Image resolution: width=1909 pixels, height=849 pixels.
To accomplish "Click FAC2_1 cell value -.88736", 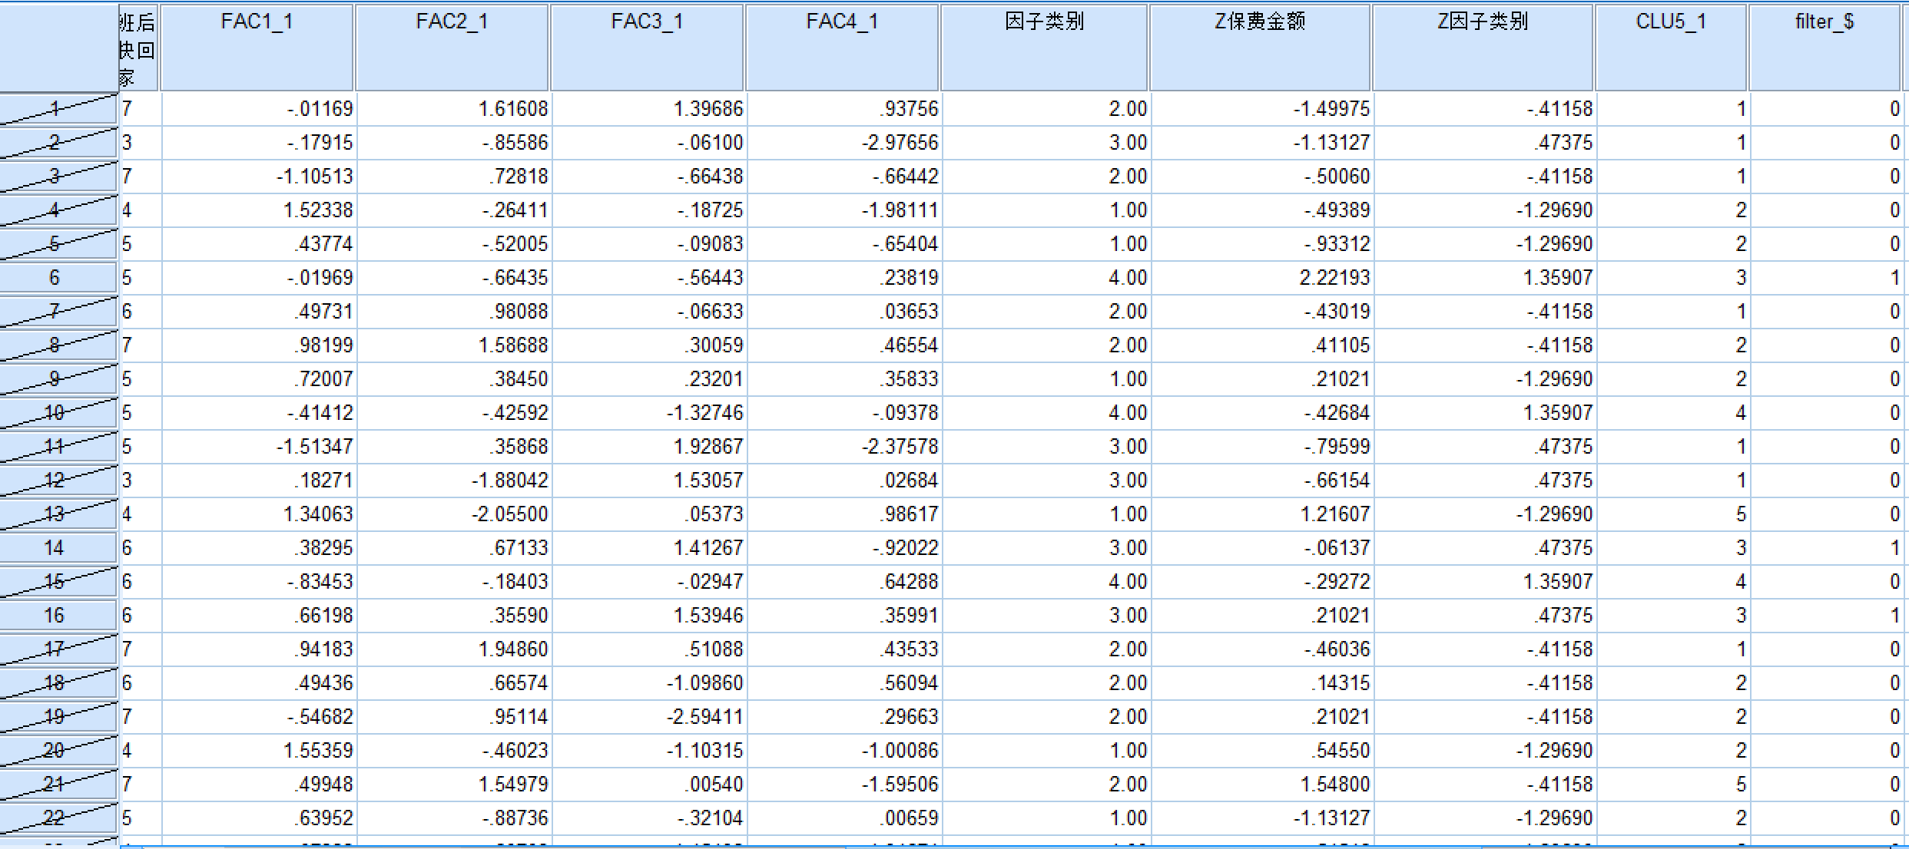I will point(452,818).
